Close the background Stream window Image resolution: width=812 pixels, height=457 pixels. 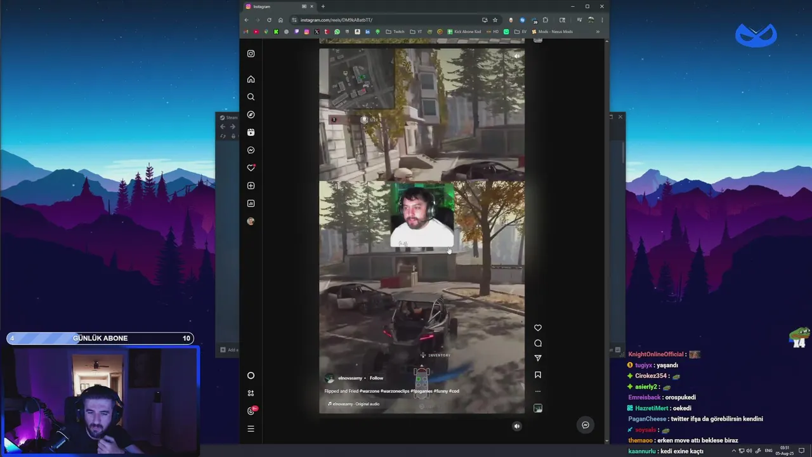tap(620, 117)
